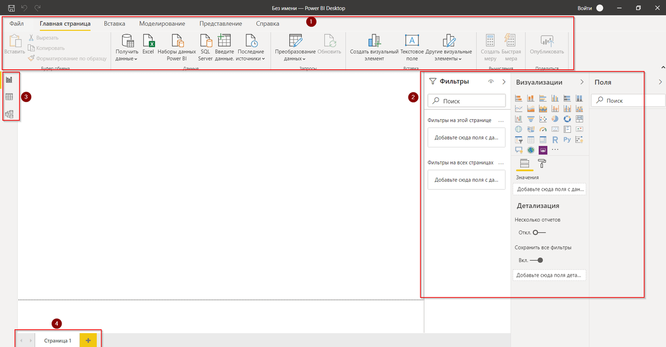Select the clustered column chart visual
Screen dimensions: 666x347
(555, 98)
